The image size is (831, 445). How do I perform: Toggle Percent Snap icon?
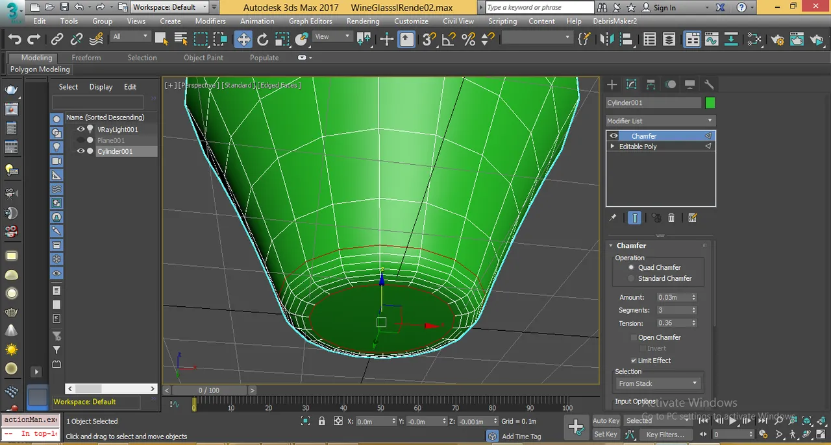(468, 40)
